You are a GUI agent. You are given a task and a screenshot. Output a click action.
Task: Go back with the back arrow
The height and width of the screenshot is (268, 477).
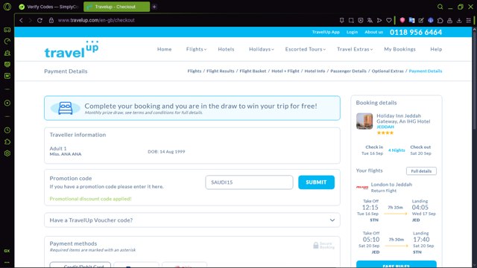(x=21, y=20)
